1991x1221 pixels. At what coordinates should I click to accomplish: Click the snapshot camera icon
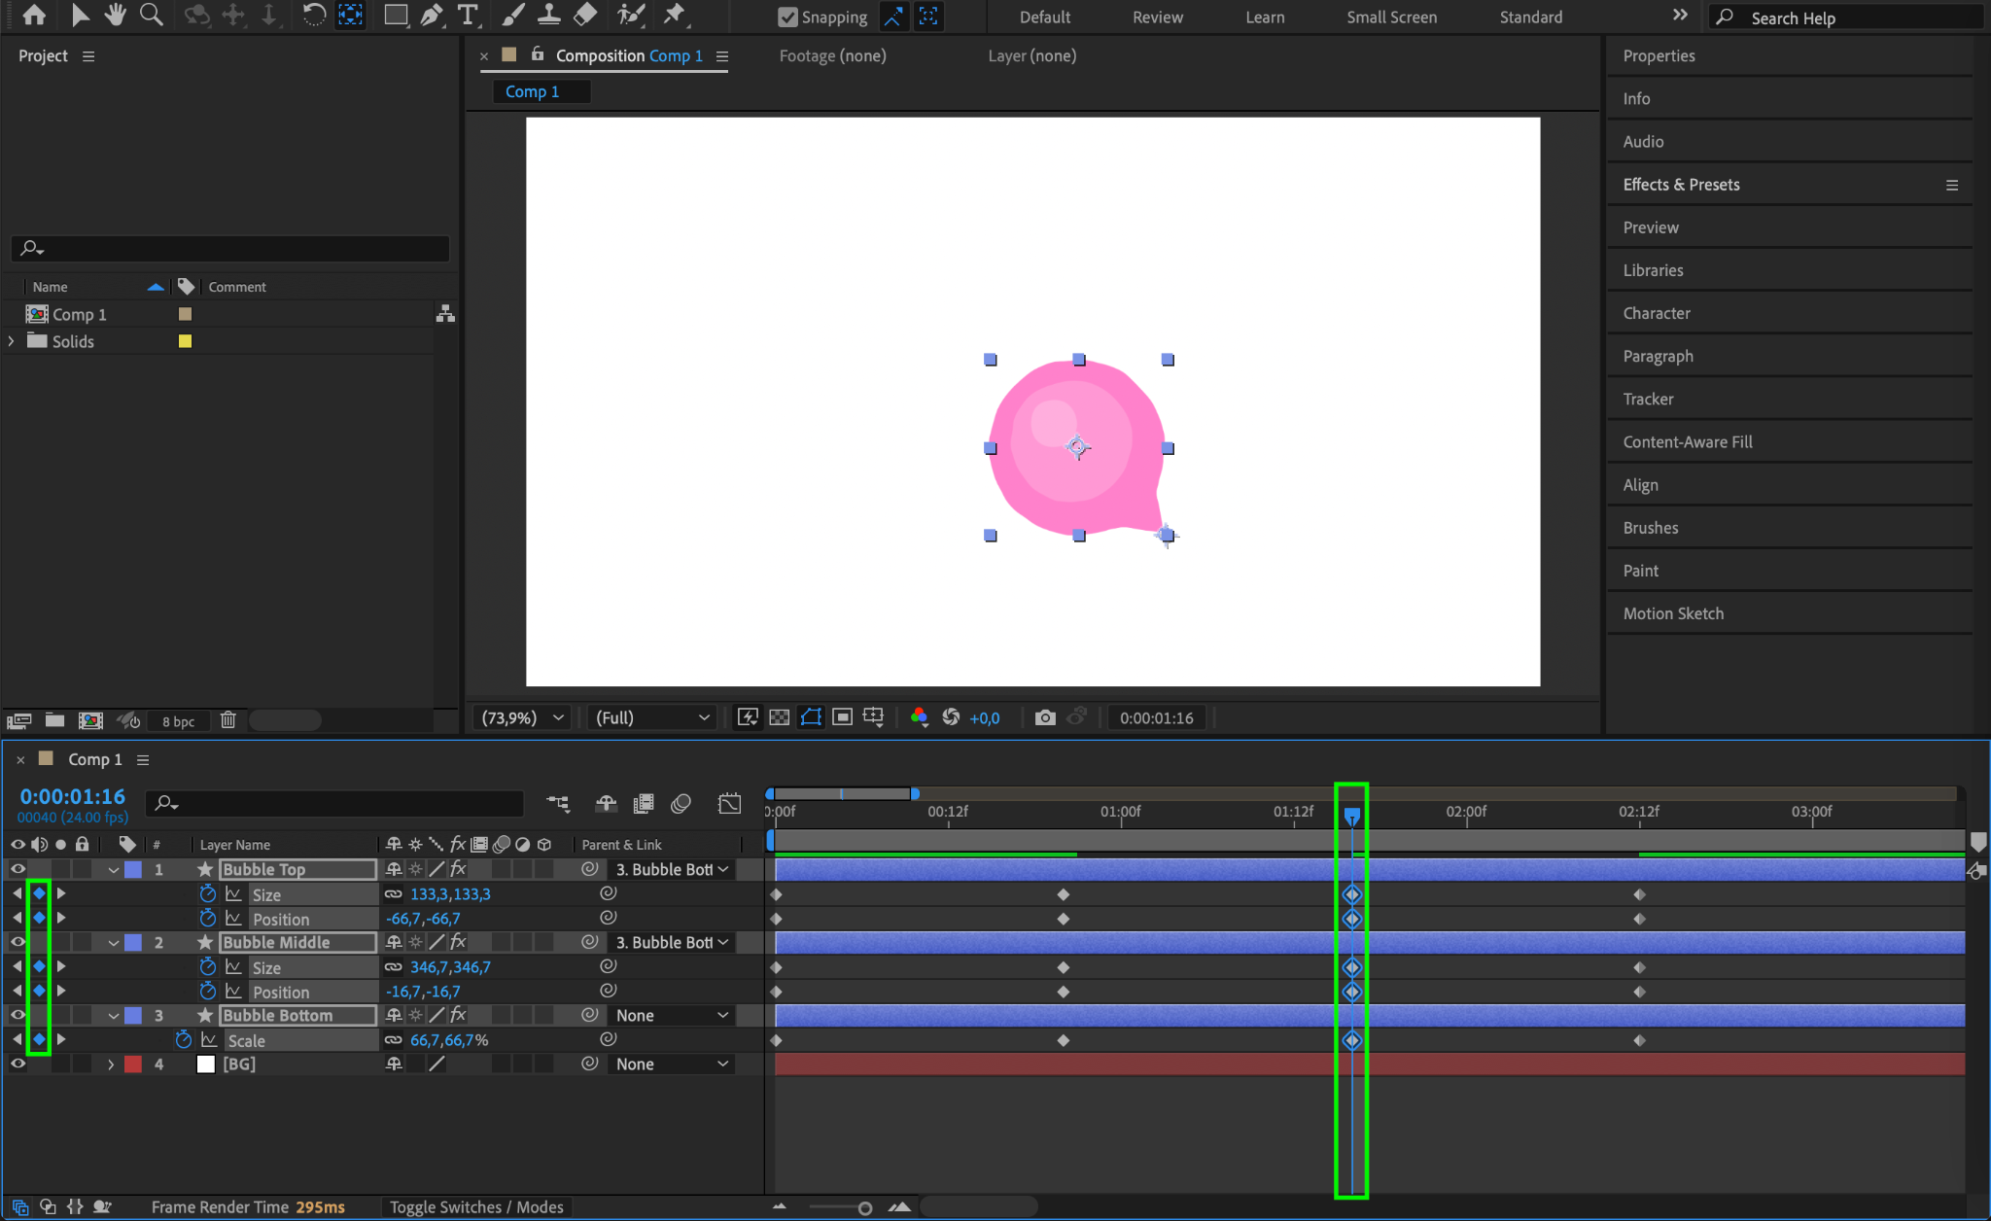pyautogui.click(x=1045, y=717)
